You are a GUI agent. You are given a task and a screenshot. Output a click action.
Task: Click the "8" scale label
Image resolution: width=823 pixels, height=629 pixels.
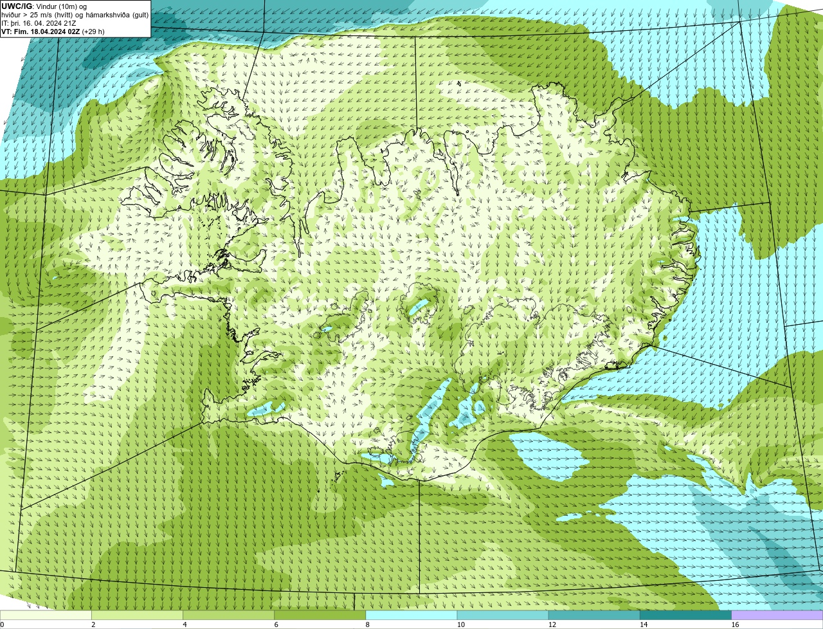368,624
